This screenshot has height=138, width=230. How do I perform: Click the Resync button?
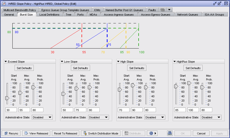(11, 133)
